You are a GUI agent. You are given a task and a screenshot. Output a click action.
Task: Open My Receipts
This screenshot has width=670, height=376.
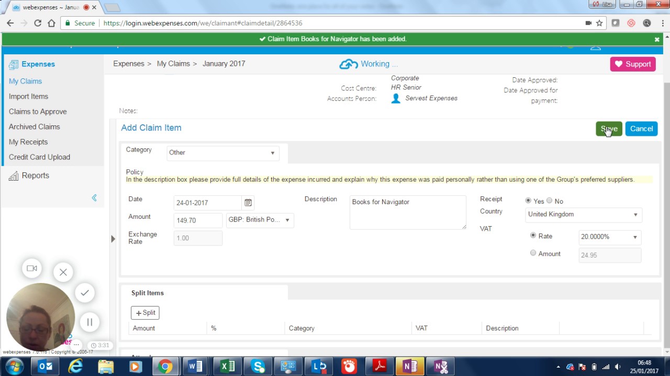click(28, 142)
